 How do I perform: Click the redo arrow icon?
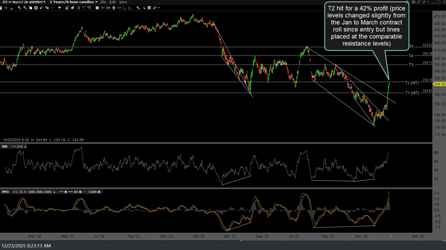click(46, 8)
